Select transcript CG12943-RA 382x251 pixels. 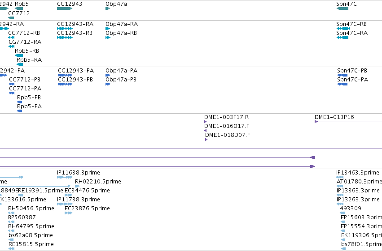(x=65, y=29)
